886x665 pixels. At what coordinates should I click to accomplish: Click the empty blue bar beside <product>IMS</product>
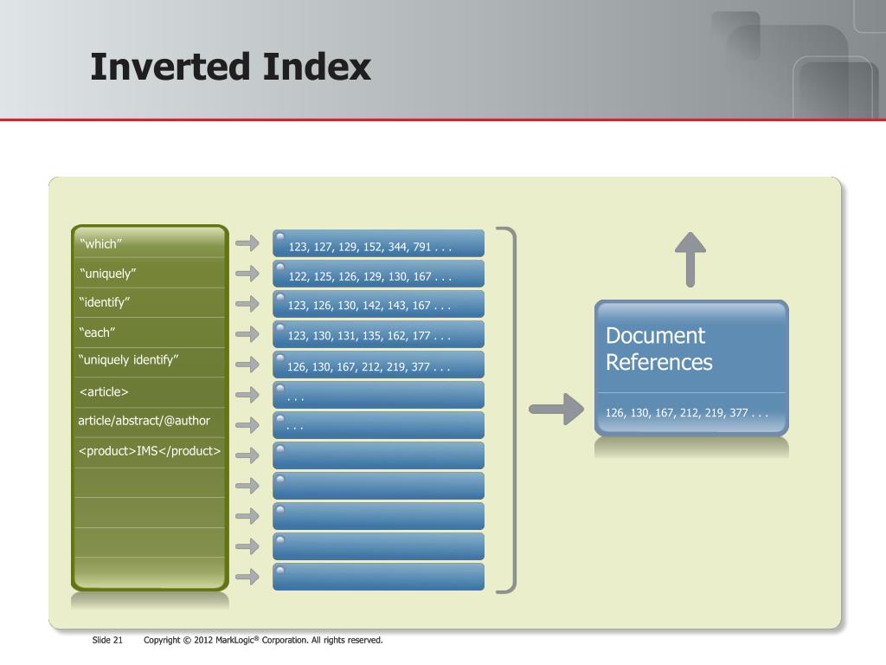[378, 455]
